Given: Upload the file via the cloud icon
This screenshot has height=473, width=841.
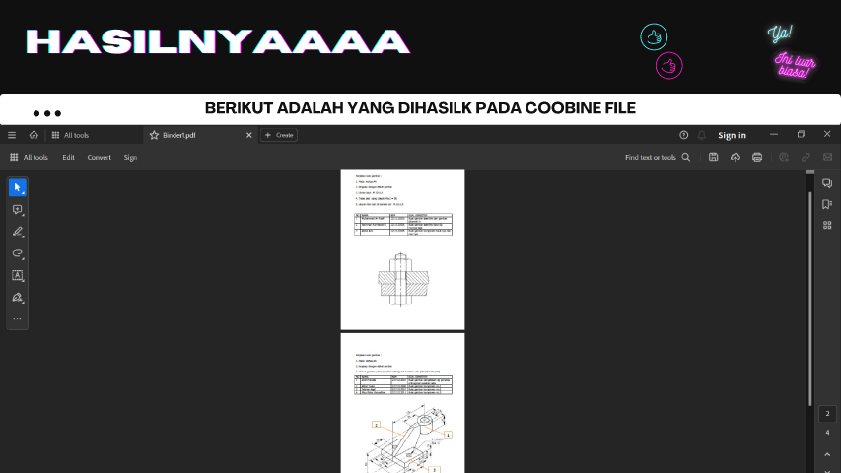Looking at the screenshot, I should tap(735, 157).
